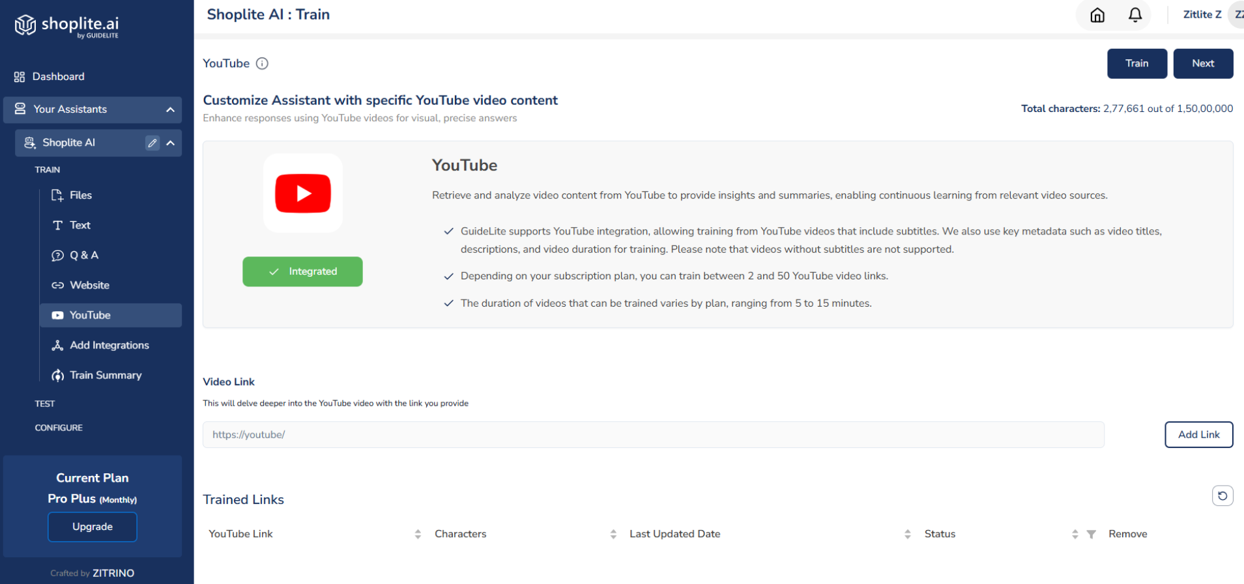Screen dimensions: 1244x584
Task: Select the YouTube item in the sidebar
Action: point(111,315)
